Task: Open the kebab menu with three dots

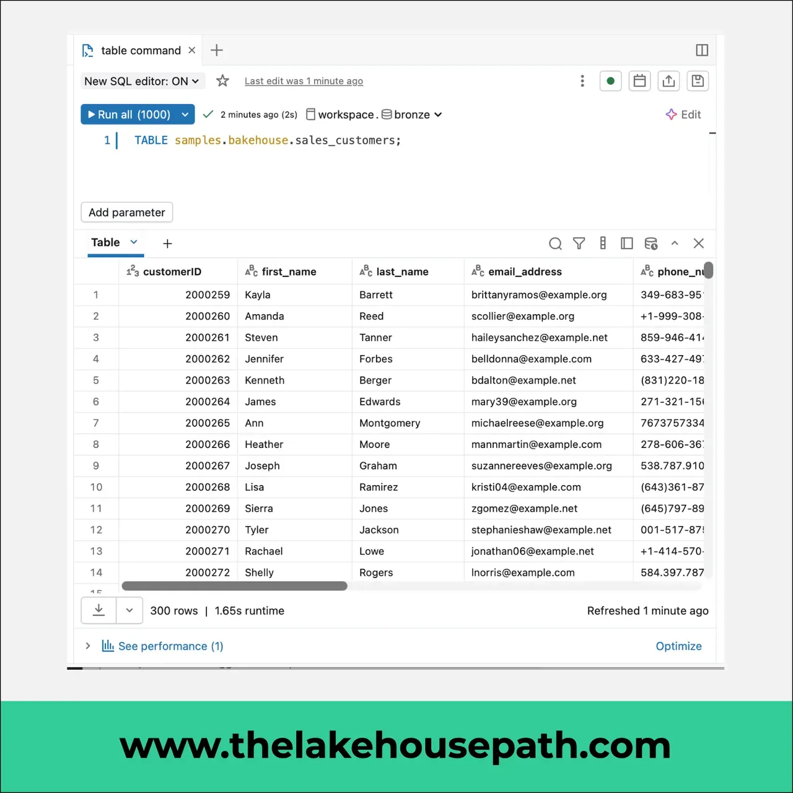Action: pyautogui.click(x=582, y=81)
